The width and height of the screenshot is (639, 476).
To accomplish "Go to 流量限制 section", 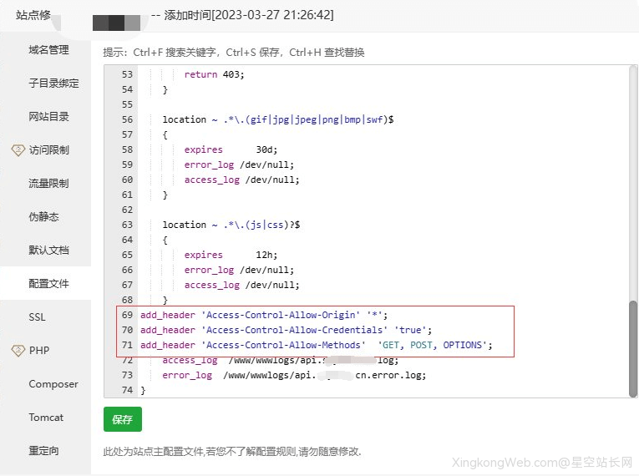I will point(48,184).
